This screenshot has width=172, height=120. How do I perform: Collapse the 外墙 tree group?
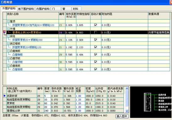pyautogui.click(x=8, y=29)
